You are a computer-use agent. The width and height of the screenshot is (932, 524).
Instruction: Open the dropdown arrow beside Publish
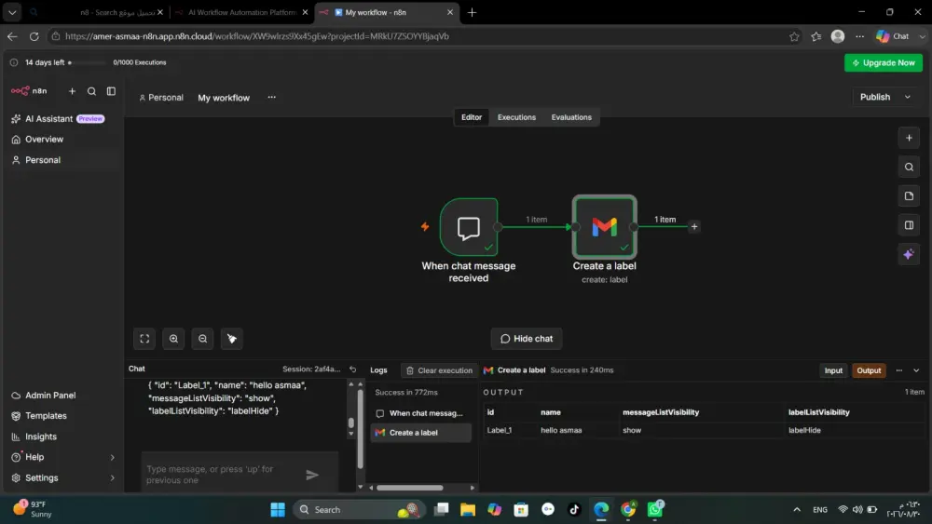pos(908,98)
